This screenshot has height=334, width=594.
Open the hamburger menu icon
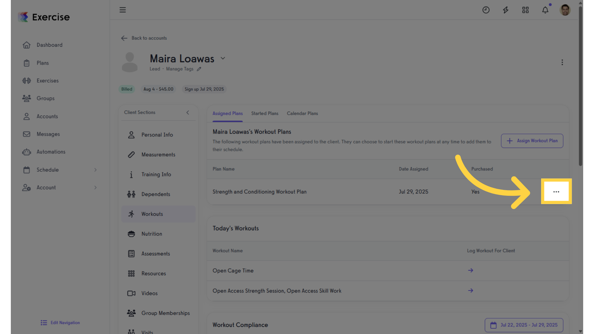coord(123,10)
